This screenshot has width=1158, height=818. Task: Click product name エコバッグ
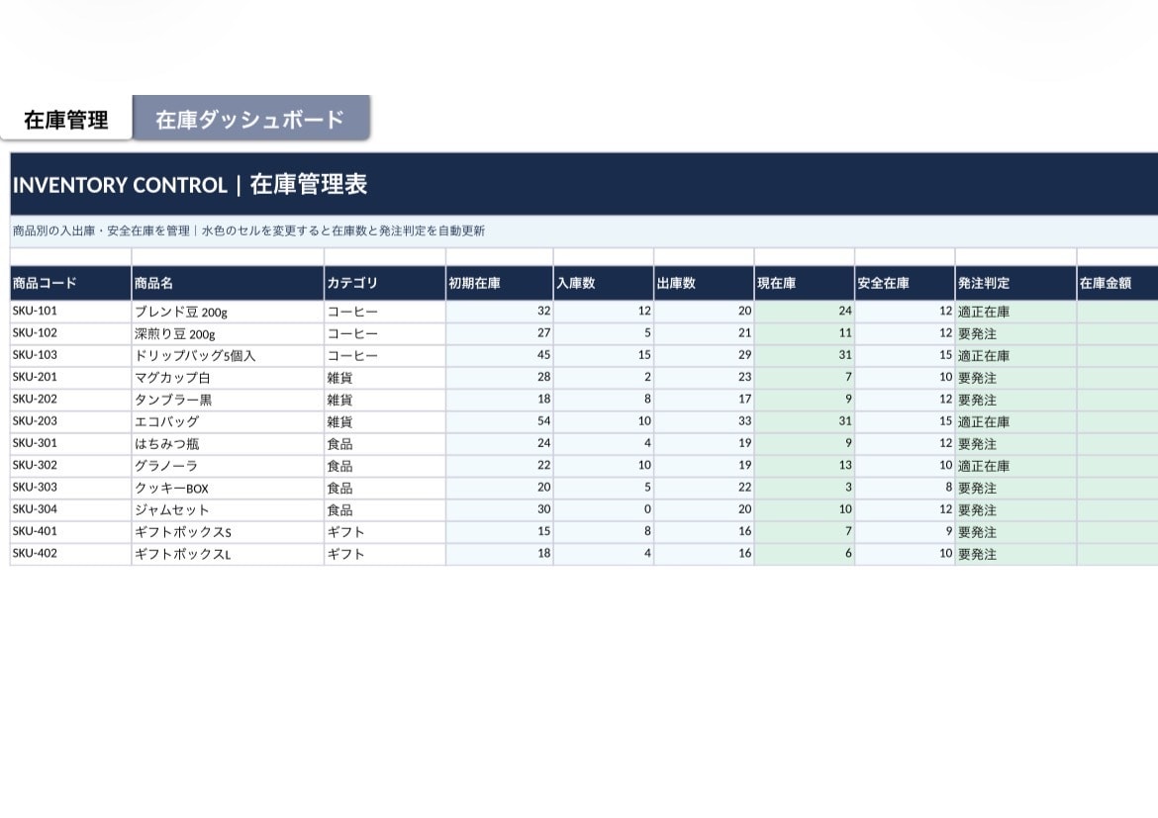[228, 422]
